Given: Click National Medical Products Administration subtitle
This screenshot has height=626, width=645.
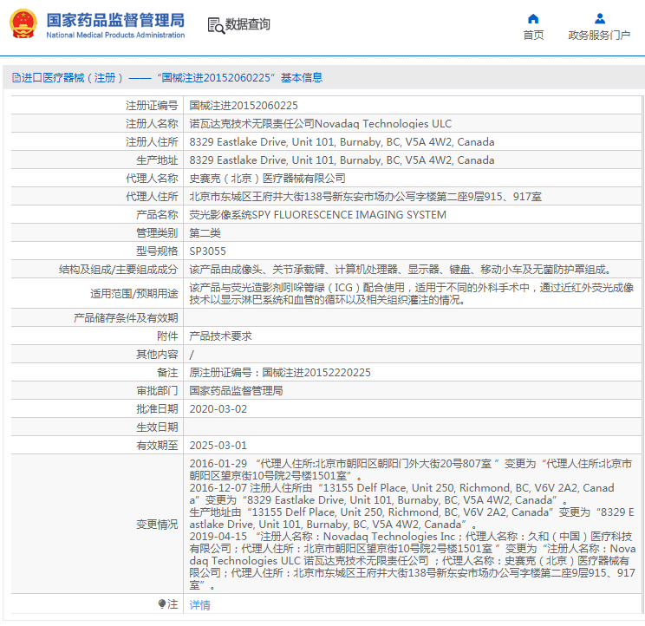Looking at the screenshot, I should coord(115,36).
